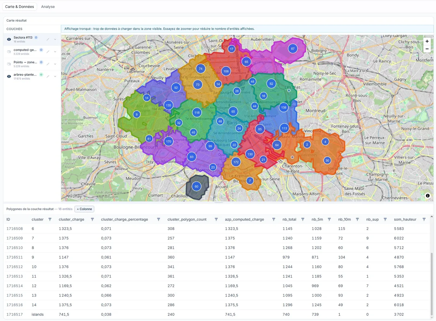Click cluster cell labeled islands
This screenshot has height=321, width=436.
(x=38, y=314)
